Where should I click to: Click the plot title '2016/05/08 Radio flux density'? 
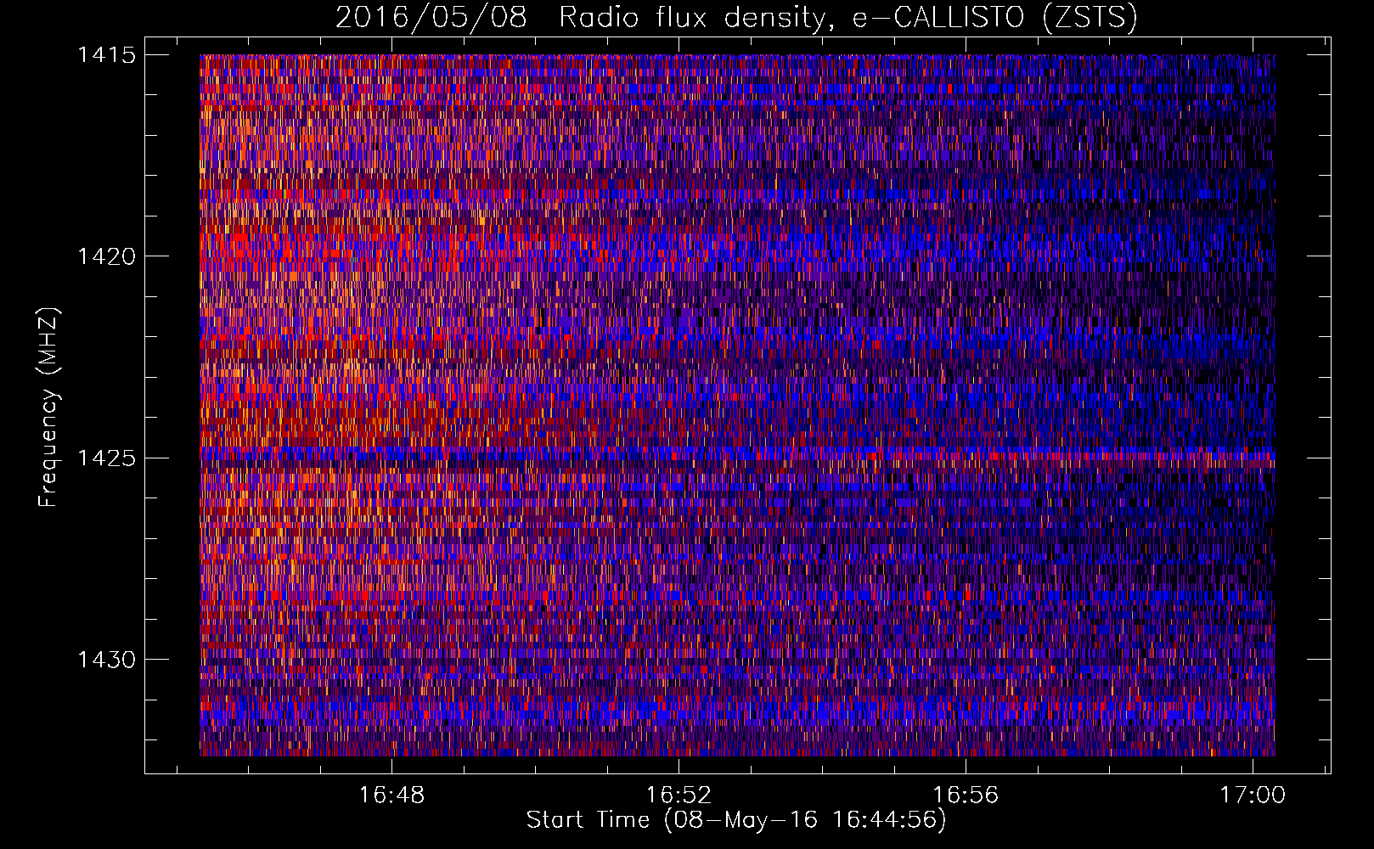pos(736,17)
